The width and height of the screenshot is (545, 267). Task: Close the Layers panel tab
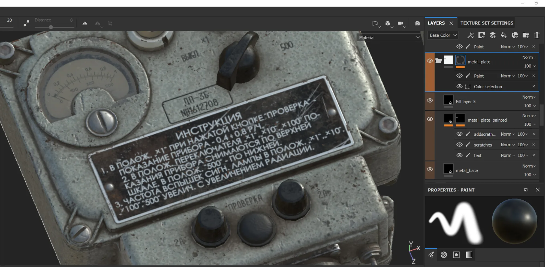[x=451, y=23]
